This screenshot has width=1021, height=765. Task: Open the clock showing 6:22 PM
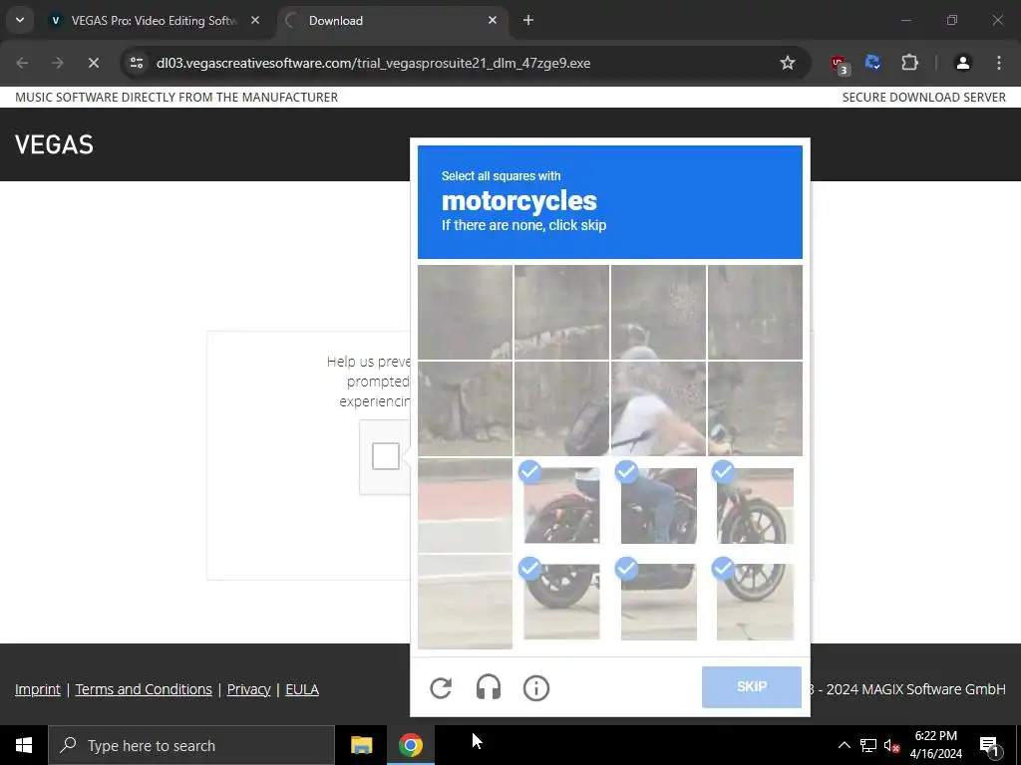pos(935,745)
